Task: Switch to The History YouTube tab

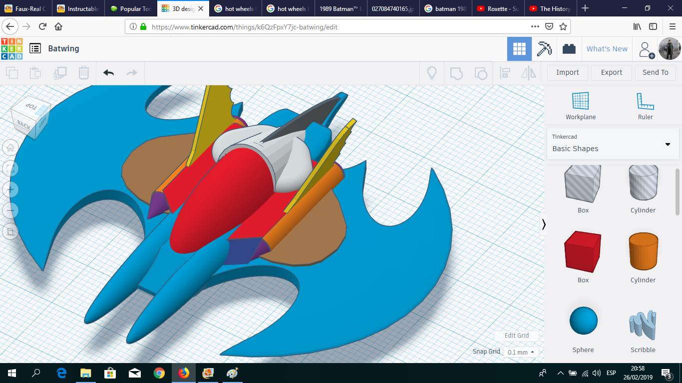Action: (551, 8)
